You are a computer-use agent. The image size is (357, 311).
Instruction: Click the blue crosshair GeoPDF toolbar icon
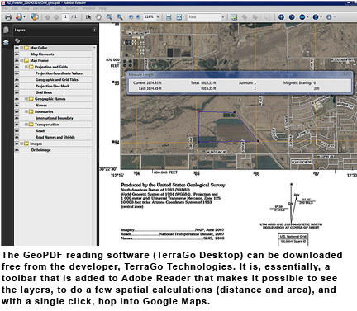(x=281, y=17)
